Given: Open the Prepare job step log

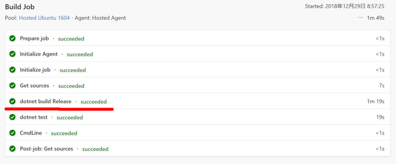Looking at the screenshot, I should tap(198, 38).
